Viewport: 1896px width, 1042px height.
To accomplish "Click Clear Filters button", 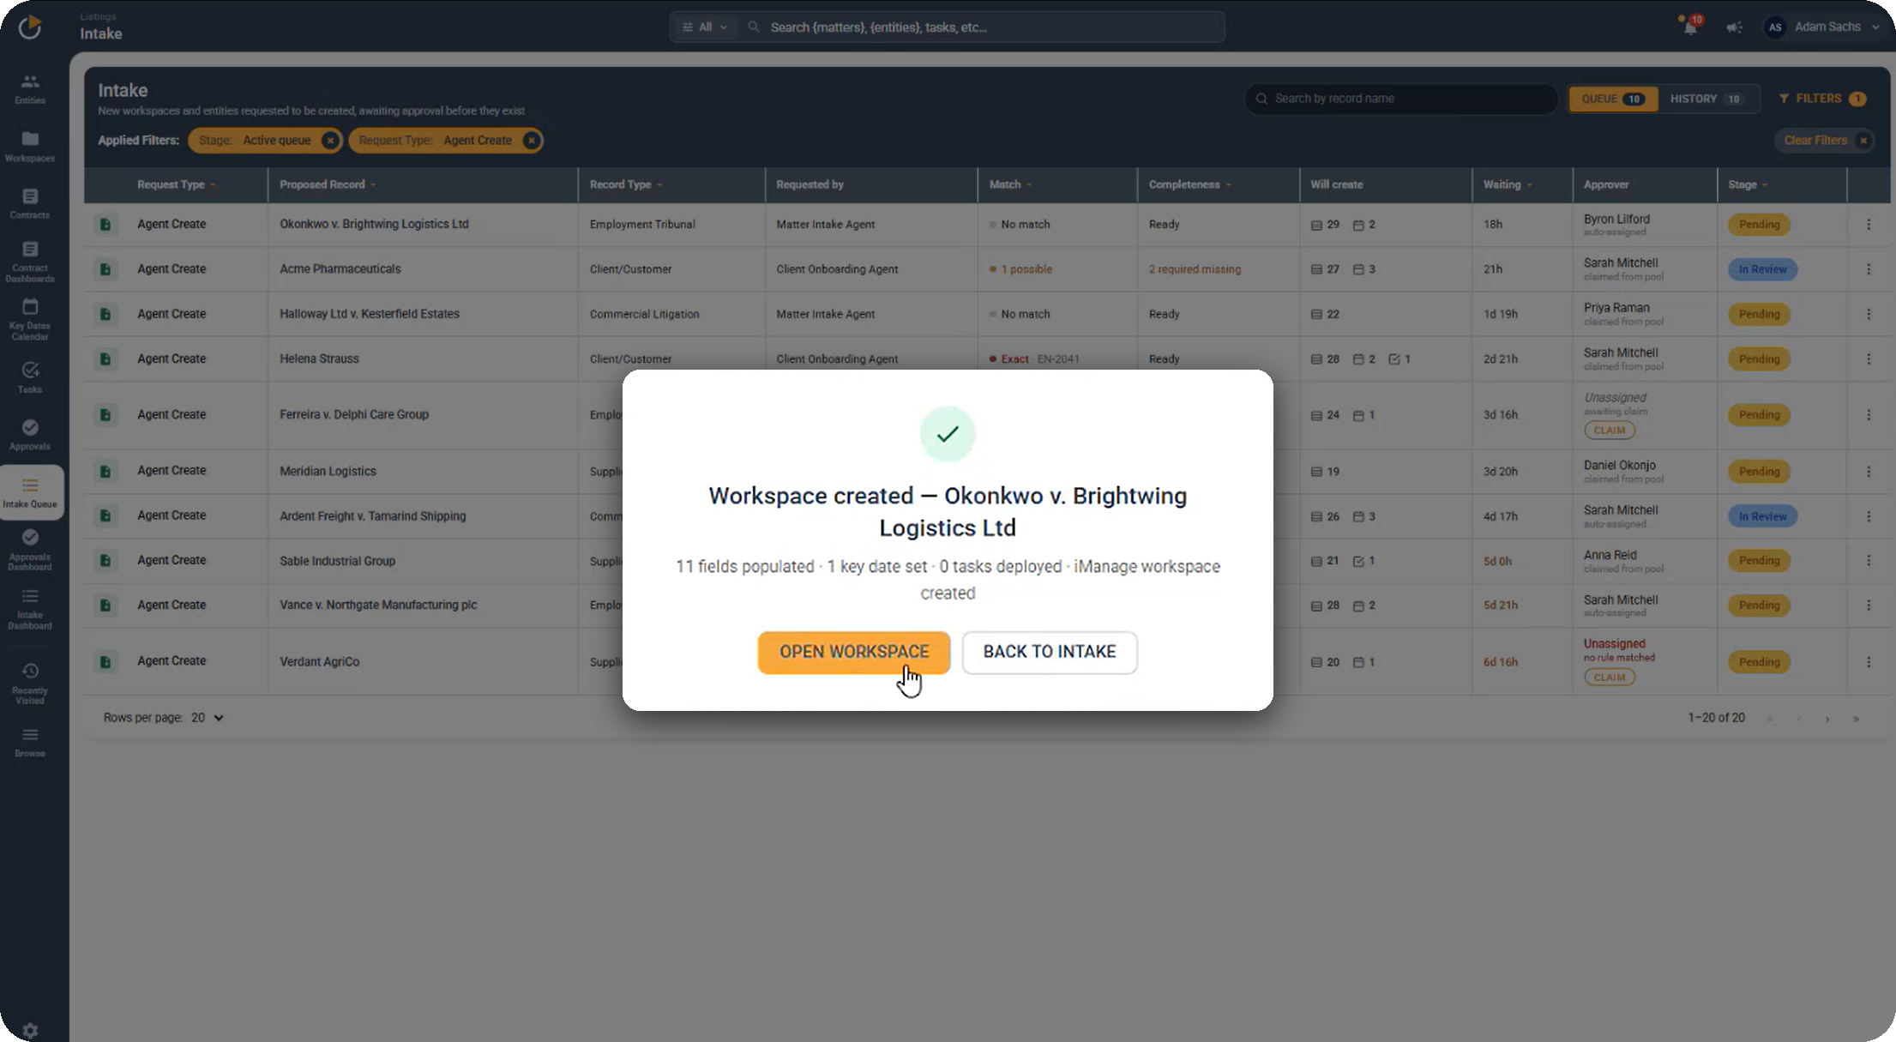I will pos(1824,141).
